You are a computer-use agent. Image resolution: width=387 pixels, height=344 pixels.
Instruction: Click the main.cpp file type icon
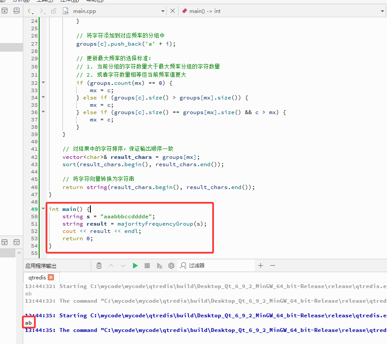tap(66, 11)
